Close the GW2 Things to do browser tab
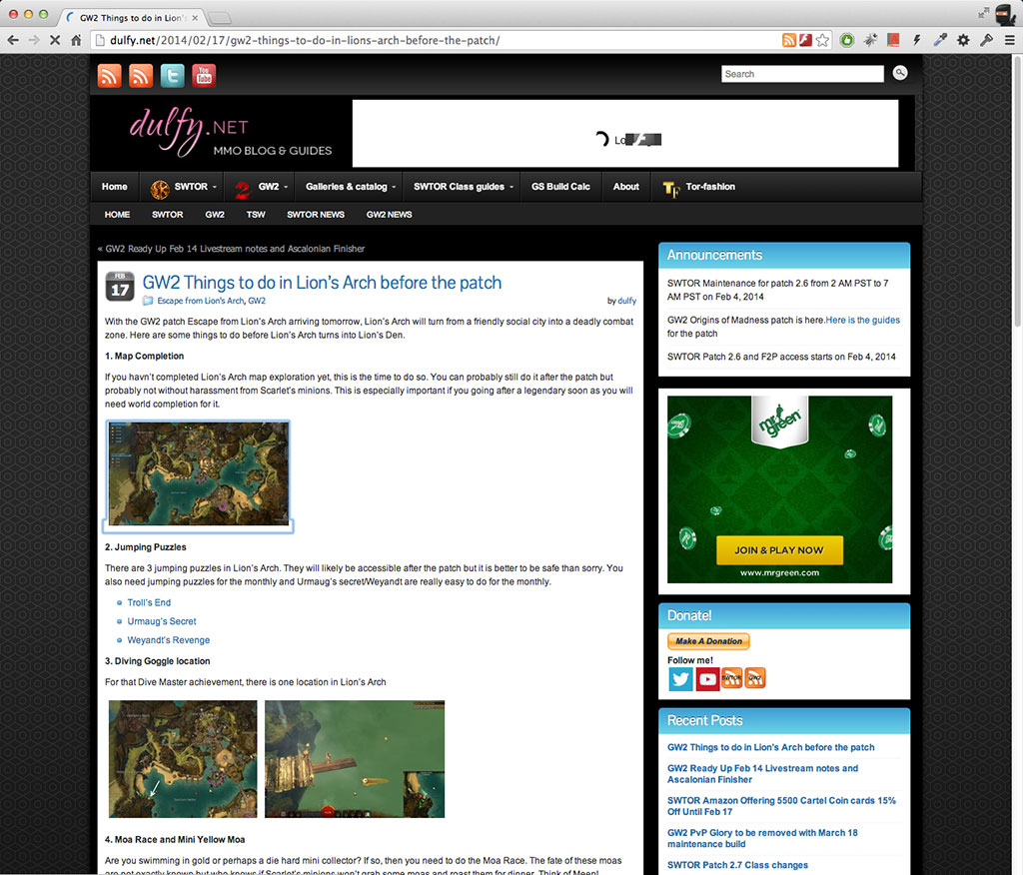 195,18
